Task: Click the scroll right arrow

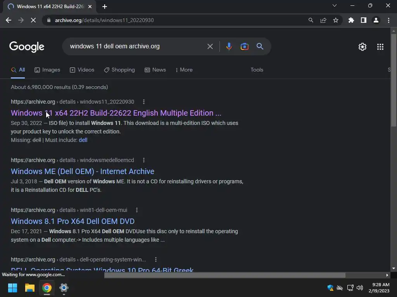Action: [387, 275]
